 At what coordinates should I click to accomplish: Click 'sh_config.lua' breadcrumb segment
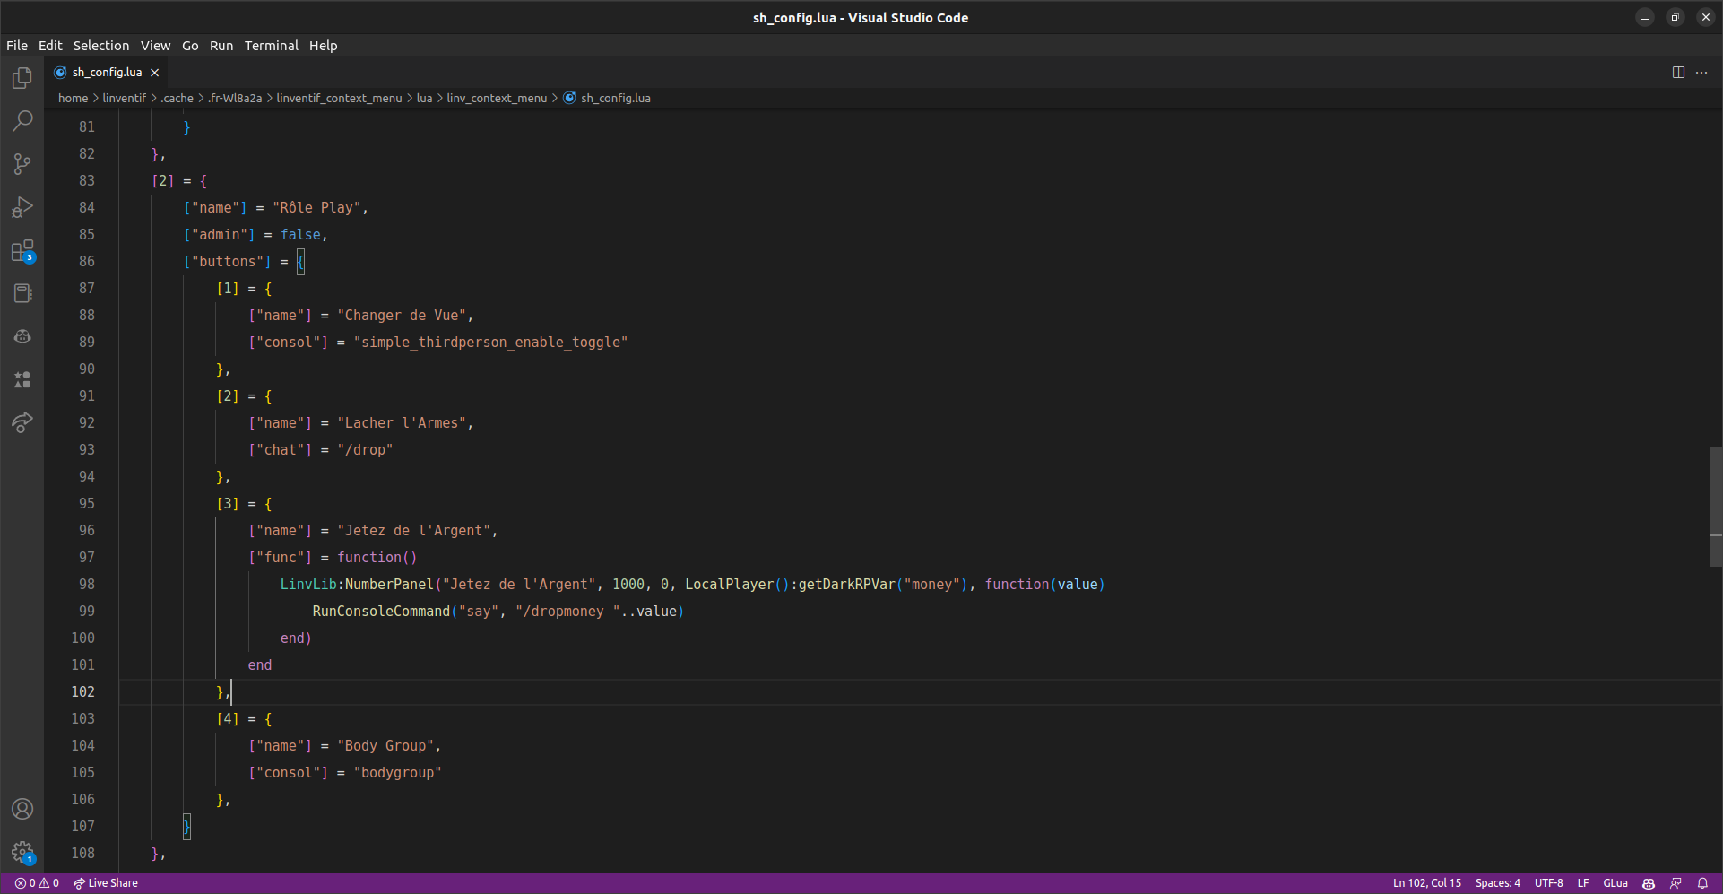(x=616, y=99)
